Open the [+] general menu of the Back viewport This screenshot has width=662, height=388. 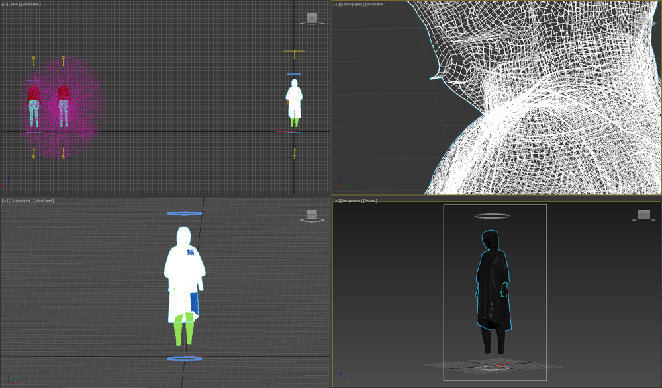[x=5, y=3]
